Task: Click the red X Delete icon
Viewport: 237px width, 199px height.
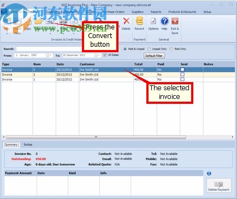Action: click(x=126, y=21)
